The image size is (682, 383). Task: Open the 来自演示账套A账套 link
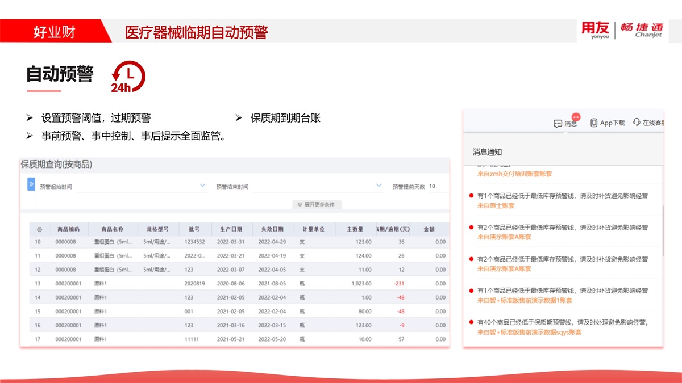[x=504, y=237]
